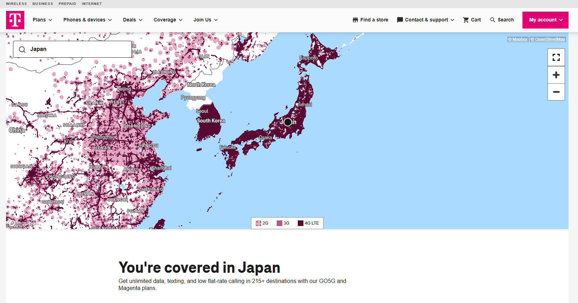Toggle fullscreen map view
Image resolution: width=578 pixels, height=303 pixels.
coord(556,57)
